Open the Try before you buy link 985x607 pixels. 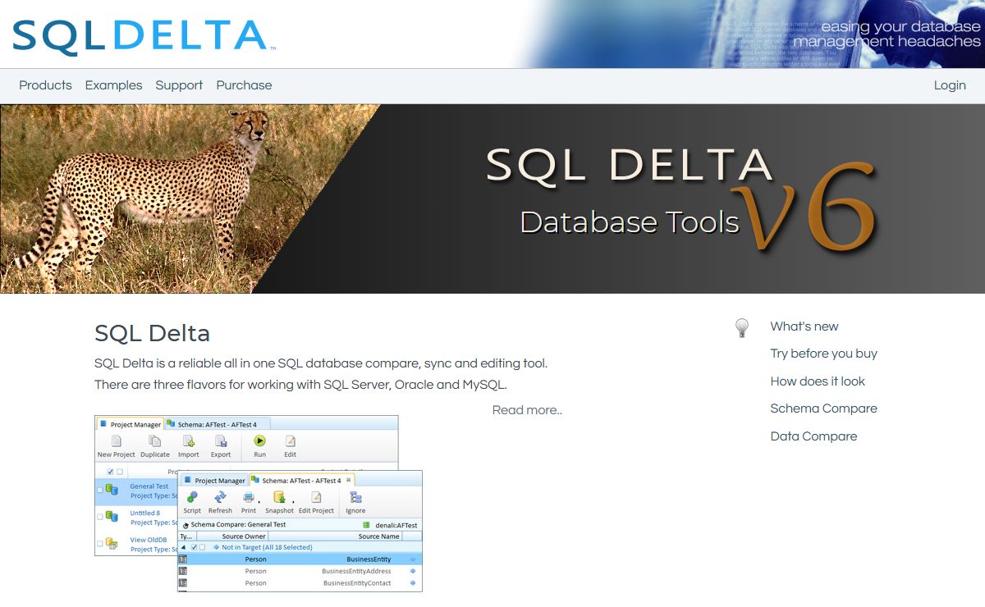coord(824,354)
